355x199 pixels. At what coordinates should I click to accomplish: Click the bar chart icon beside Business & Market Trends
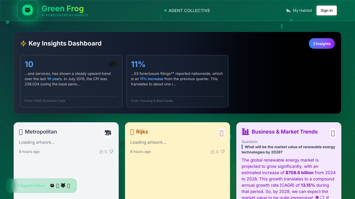point(246,131)
